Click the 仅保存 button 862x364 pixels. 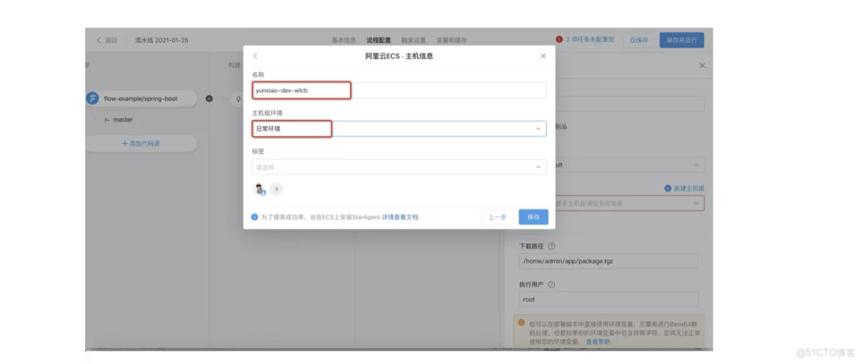(x=638, y=40)
